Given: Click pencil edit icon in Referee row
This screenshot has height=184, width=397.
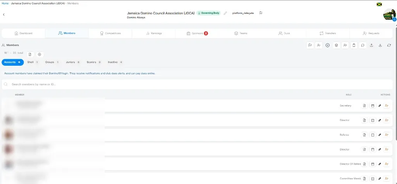Looking at the screenshot, I should pyautogui.click(x=380, y=135).
